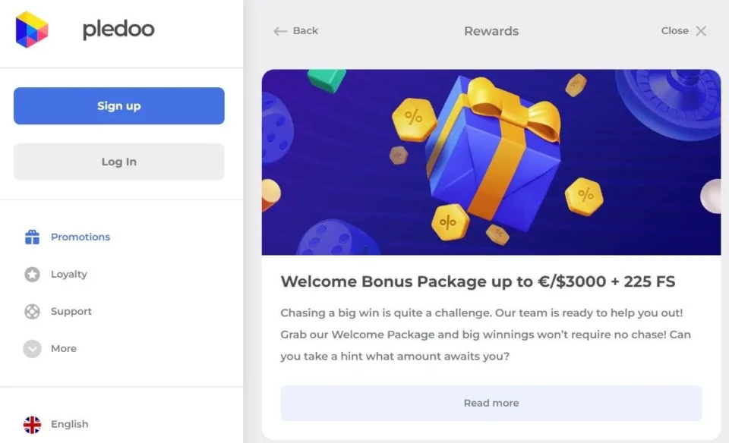This screenshot has width=729, height=443.
Task: Select the gift box icon beside Promotions
Action: pyautogui.click(x=30, y=236)
